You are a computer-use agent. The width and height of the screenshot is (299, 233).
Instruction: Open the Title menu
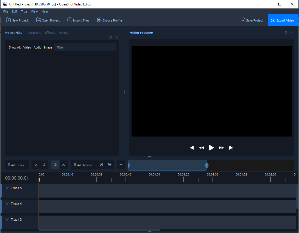(x=24, y=11)
